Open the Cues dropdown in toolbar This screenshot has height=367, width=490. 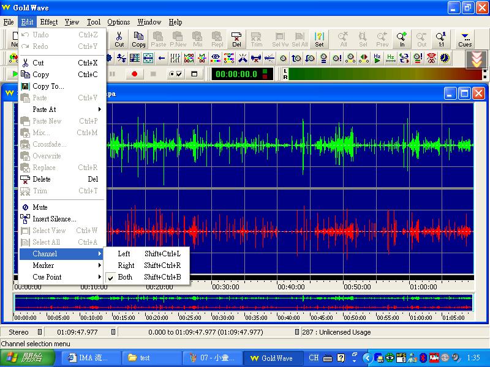(x=465, y=39)
